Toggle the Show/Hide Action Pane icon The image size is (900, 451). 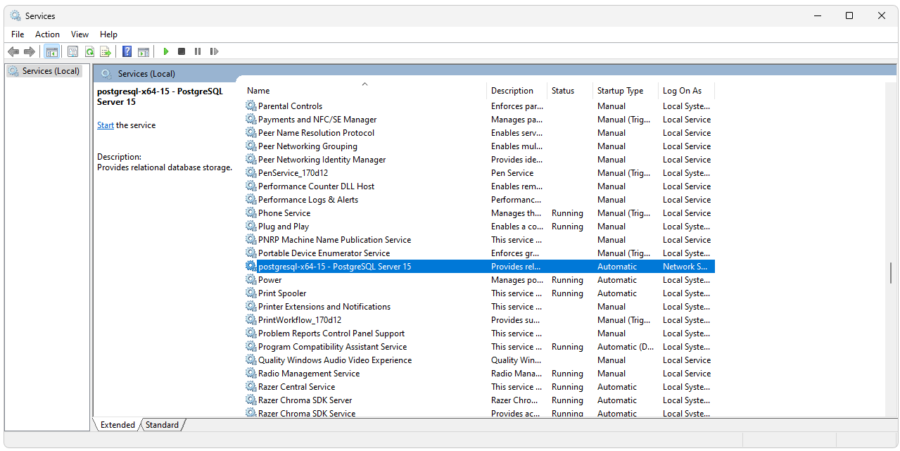pos(144,51)
